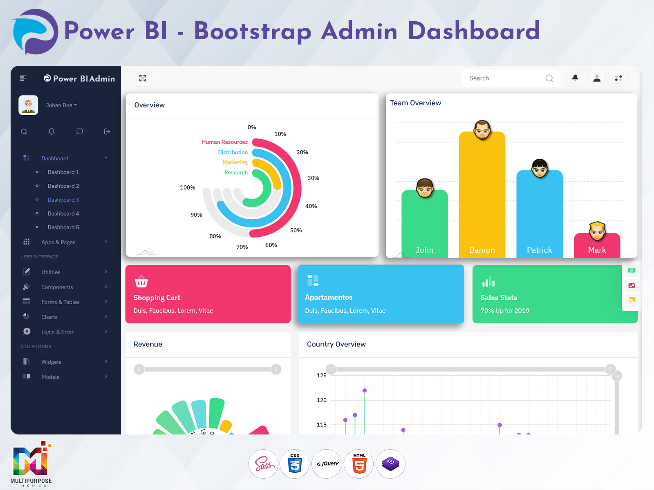Select the green camera icon beside Sales Stats
Image resolution: width=654 pixels, height=490 pixels.
[x=632, y=271]
